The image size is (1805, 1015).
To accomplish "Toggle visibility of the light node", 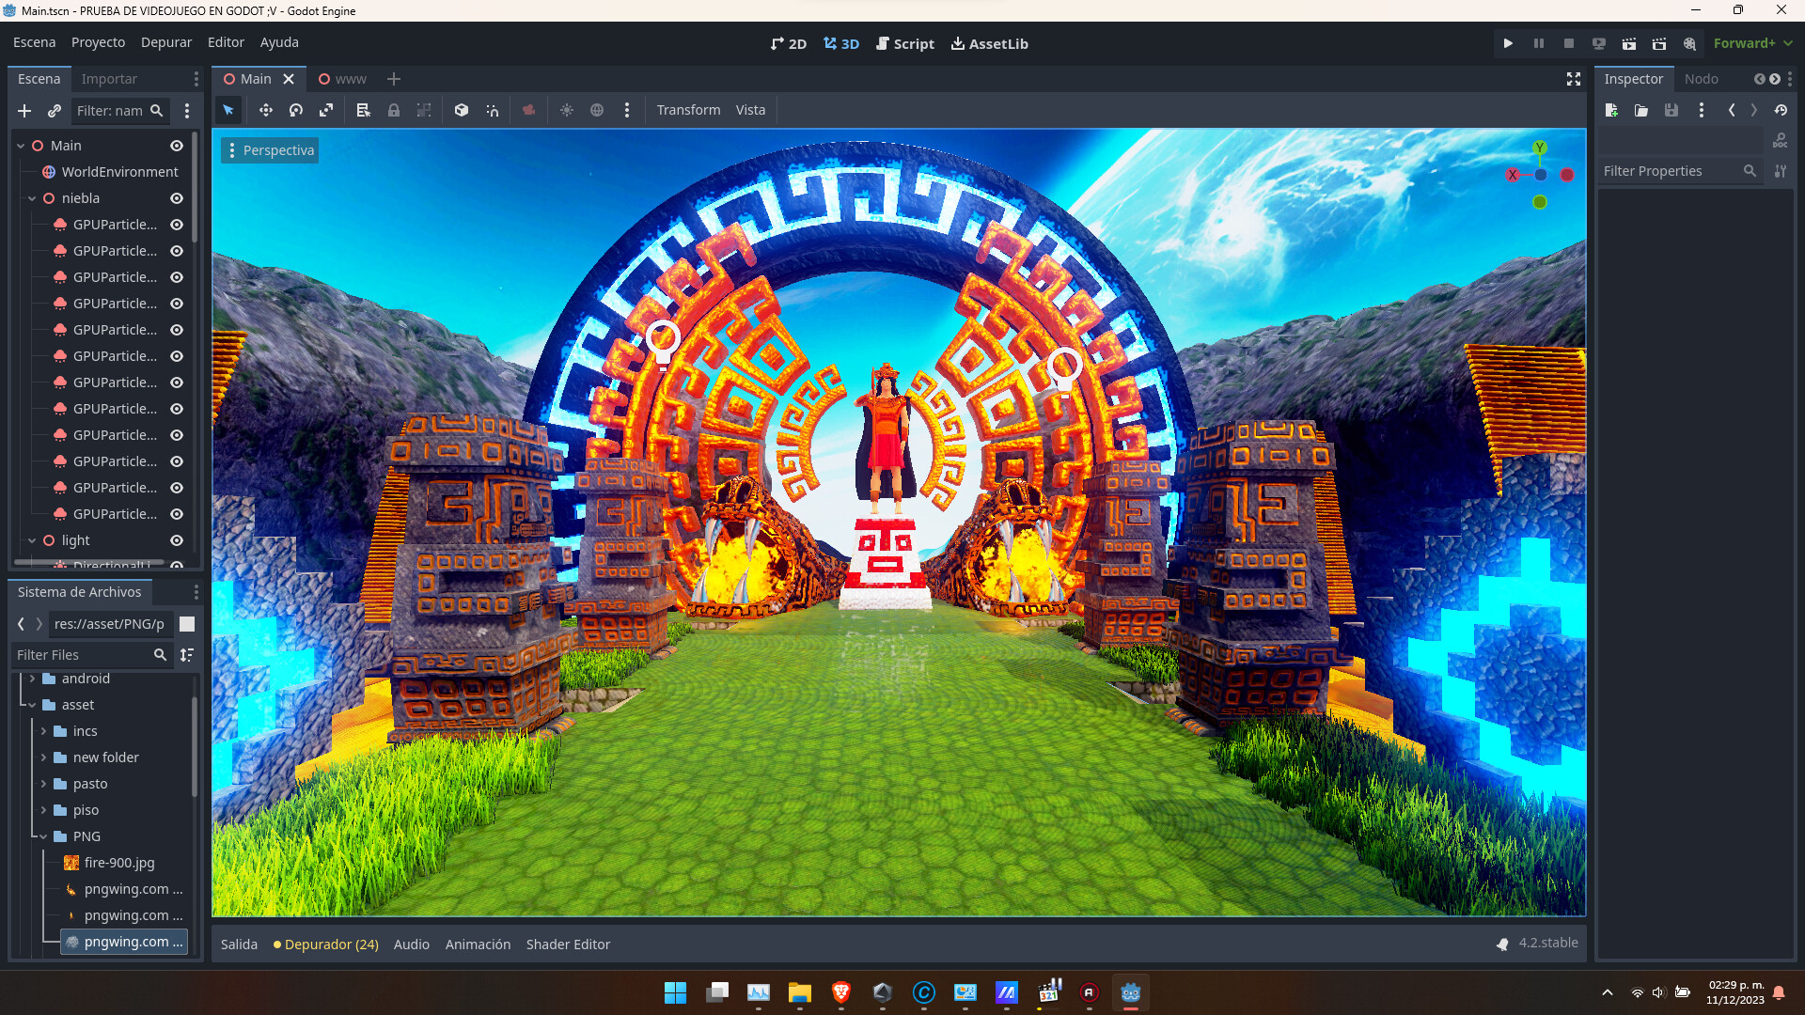I will (176, 540).
